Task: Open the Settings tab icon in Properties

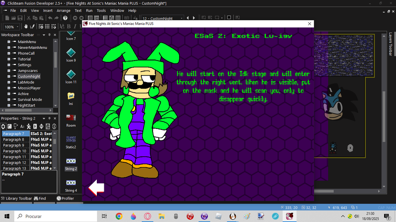Action: 3,126
